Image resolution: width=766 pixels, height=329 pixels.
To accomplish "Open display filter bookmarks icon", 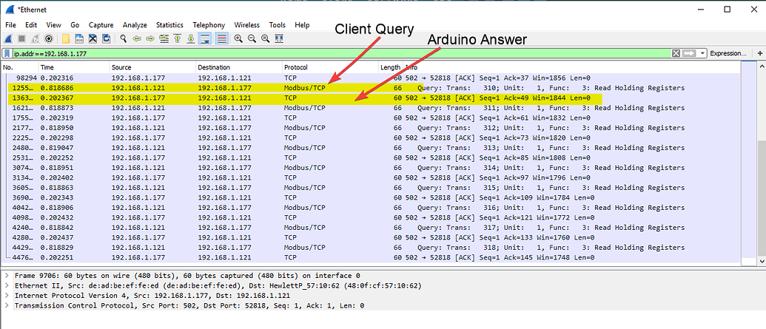I will (7, 53).
